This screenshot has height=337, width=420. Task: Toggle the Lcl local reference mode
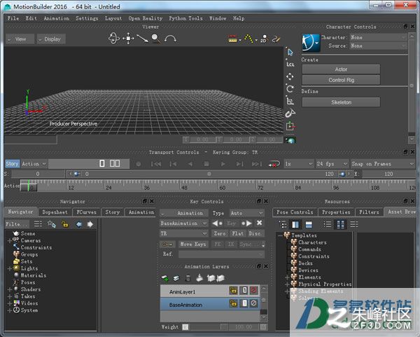[290, 64]
